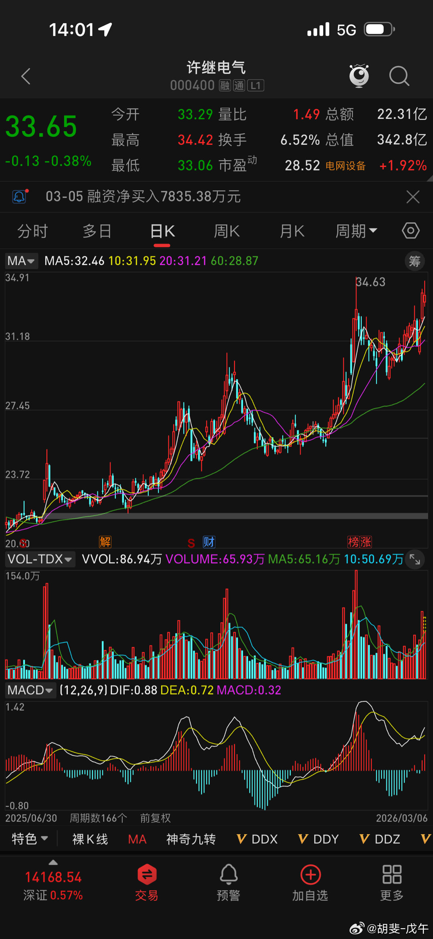Tap 前复权 adjustment setting
This screenshot has width=433, height=939.
pyautogui.click(x=156, y=818)
